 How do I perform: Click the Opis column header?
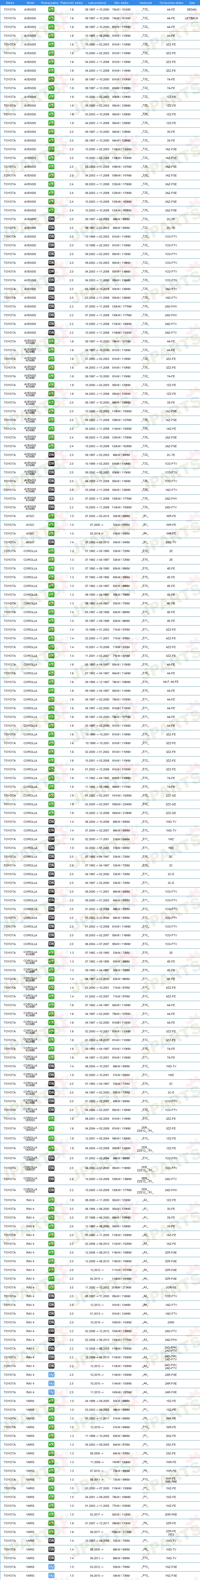(x=192, y=3)
